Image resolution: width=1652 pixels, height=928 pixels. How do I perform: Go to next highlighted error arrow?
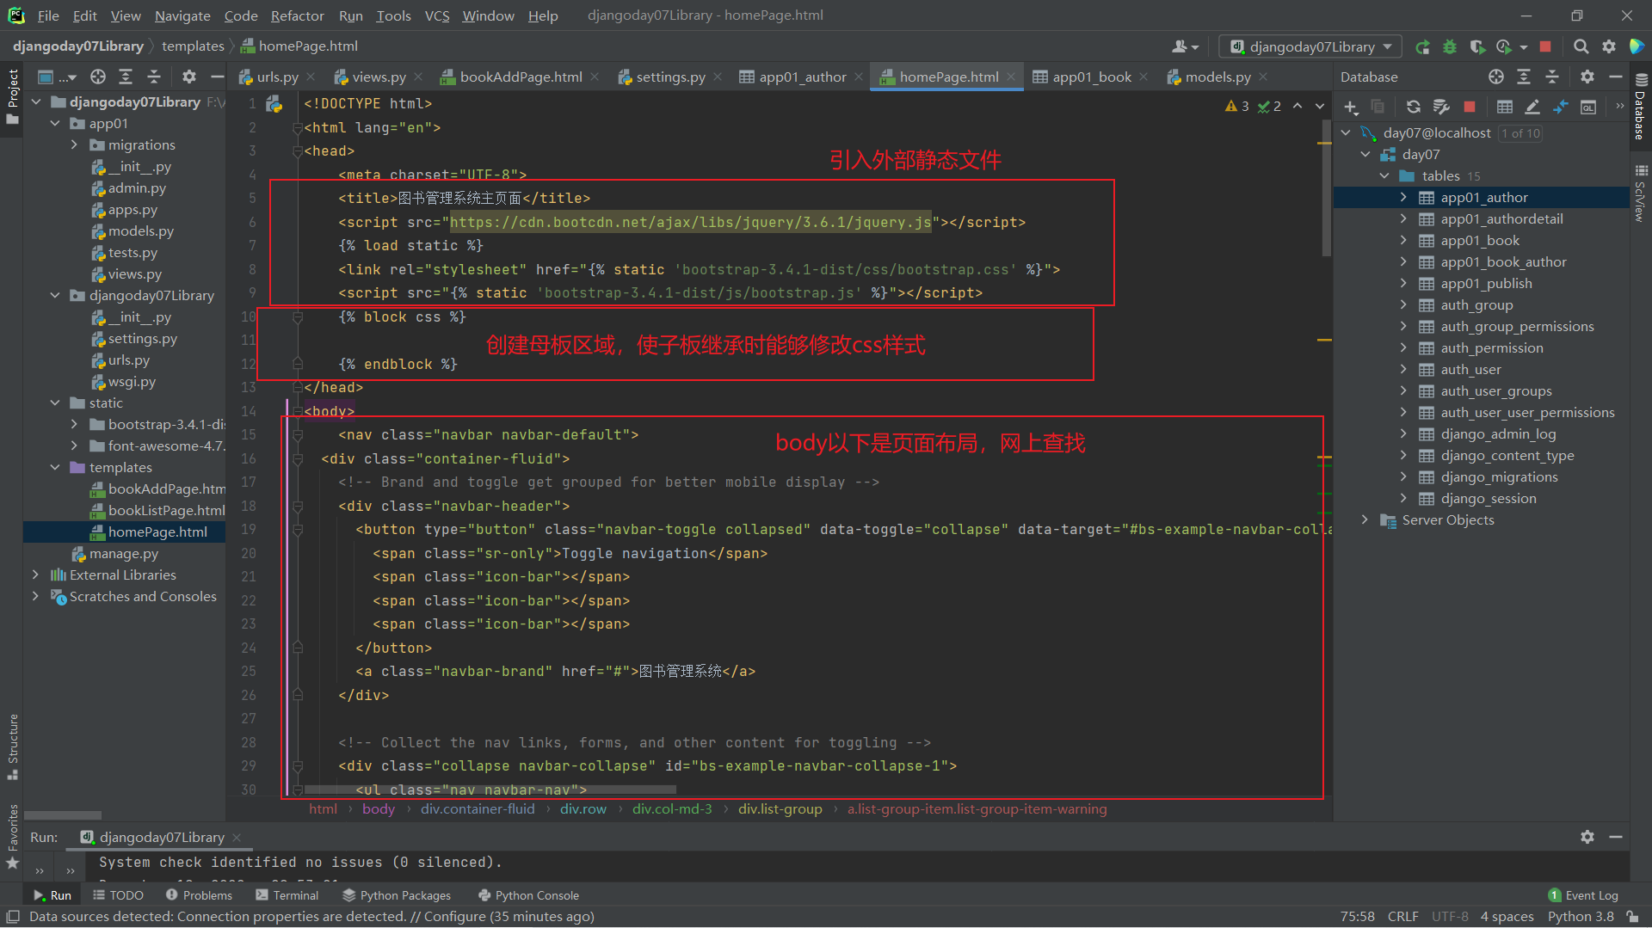1320,107
